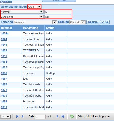Viewport: 114px width, 121px height.
Task: Open the Villkorskombination OCH dropdown
Action: tap(34, 7)
